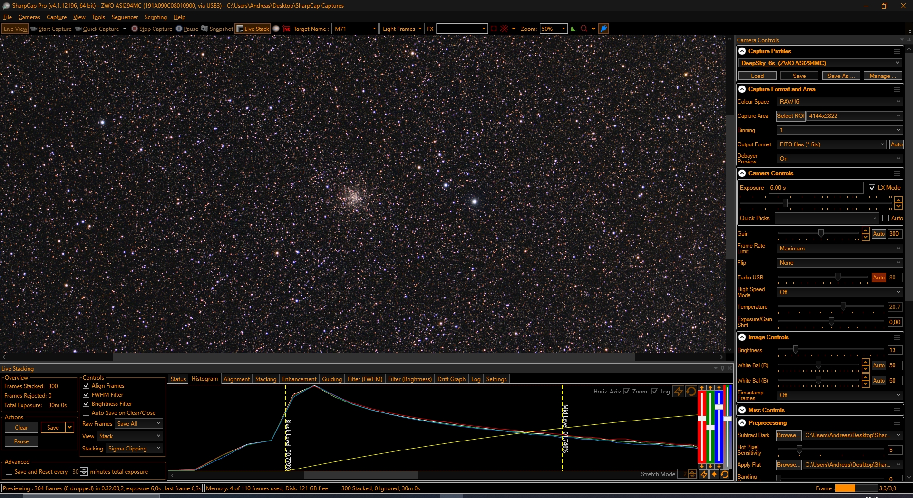Click the Select ROI button
The height and width of the screenshot is (498, 913).
pyautogui.click(x=790, y=116)
